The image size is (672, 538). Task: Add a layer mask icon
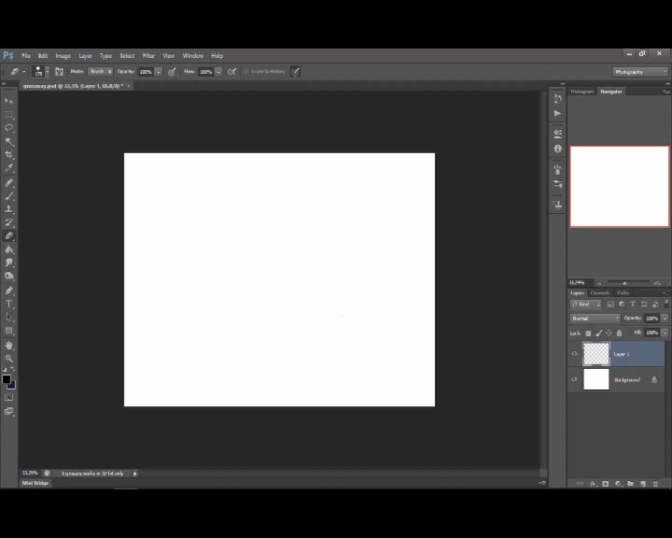pyautogui.click(x=605, y=484)
